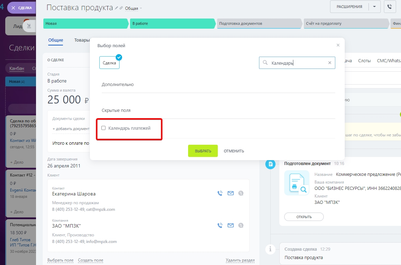Click the search magnifier icon

pyautogui.click(x=265, y=63)
